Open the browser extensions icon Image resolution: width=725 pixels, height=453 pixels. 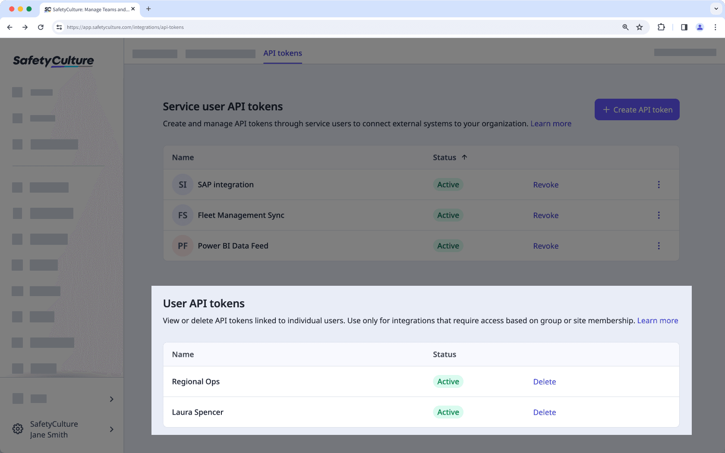click(x=661, y=27)
